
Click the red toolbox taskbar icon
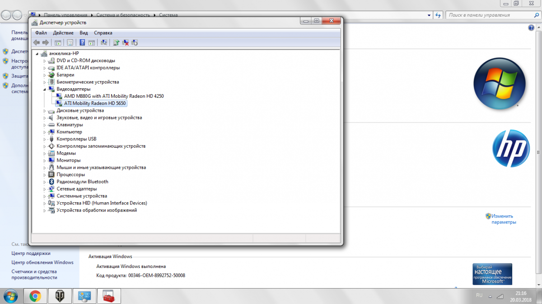click(108, 296)
